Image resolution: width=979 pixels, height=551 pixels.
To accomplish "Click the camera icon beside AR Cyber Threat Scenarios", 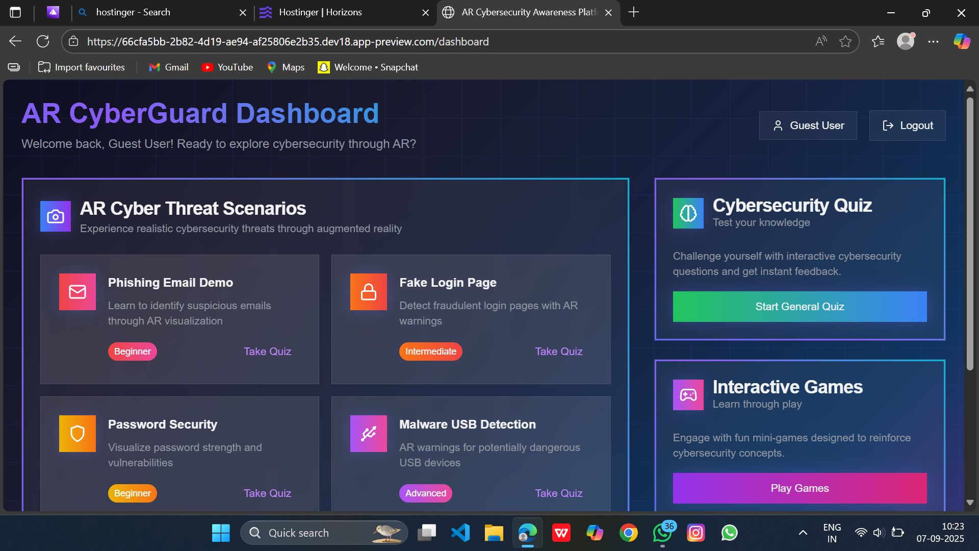I will point(56,216).
